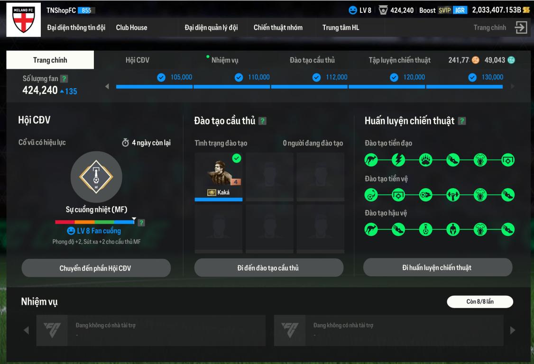Open help icon next to Số lượng fan
This screenshot has width=534, height=364.
click(64, 79)
